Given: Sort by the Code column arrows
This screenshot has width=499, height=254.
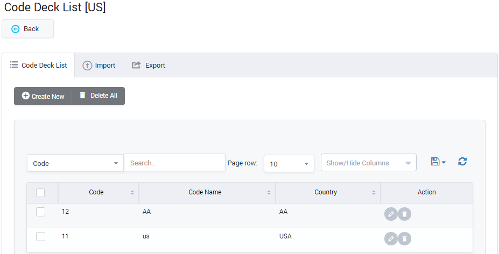Looking at the screenshot, I should point(132,193).
